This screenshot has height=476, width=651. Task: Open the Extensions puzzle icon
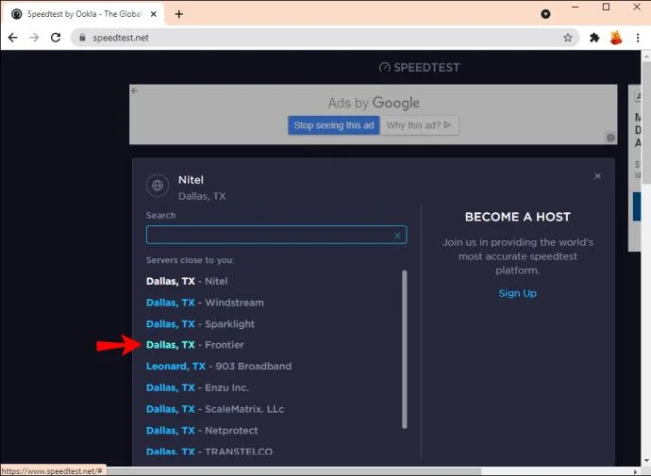594,38
